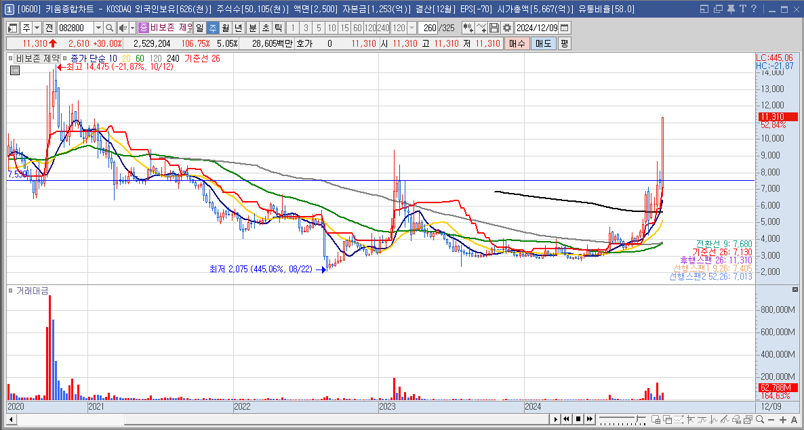804x430 pixels.
Task: Click the add candle indicator icon
Action: (468, 28)
